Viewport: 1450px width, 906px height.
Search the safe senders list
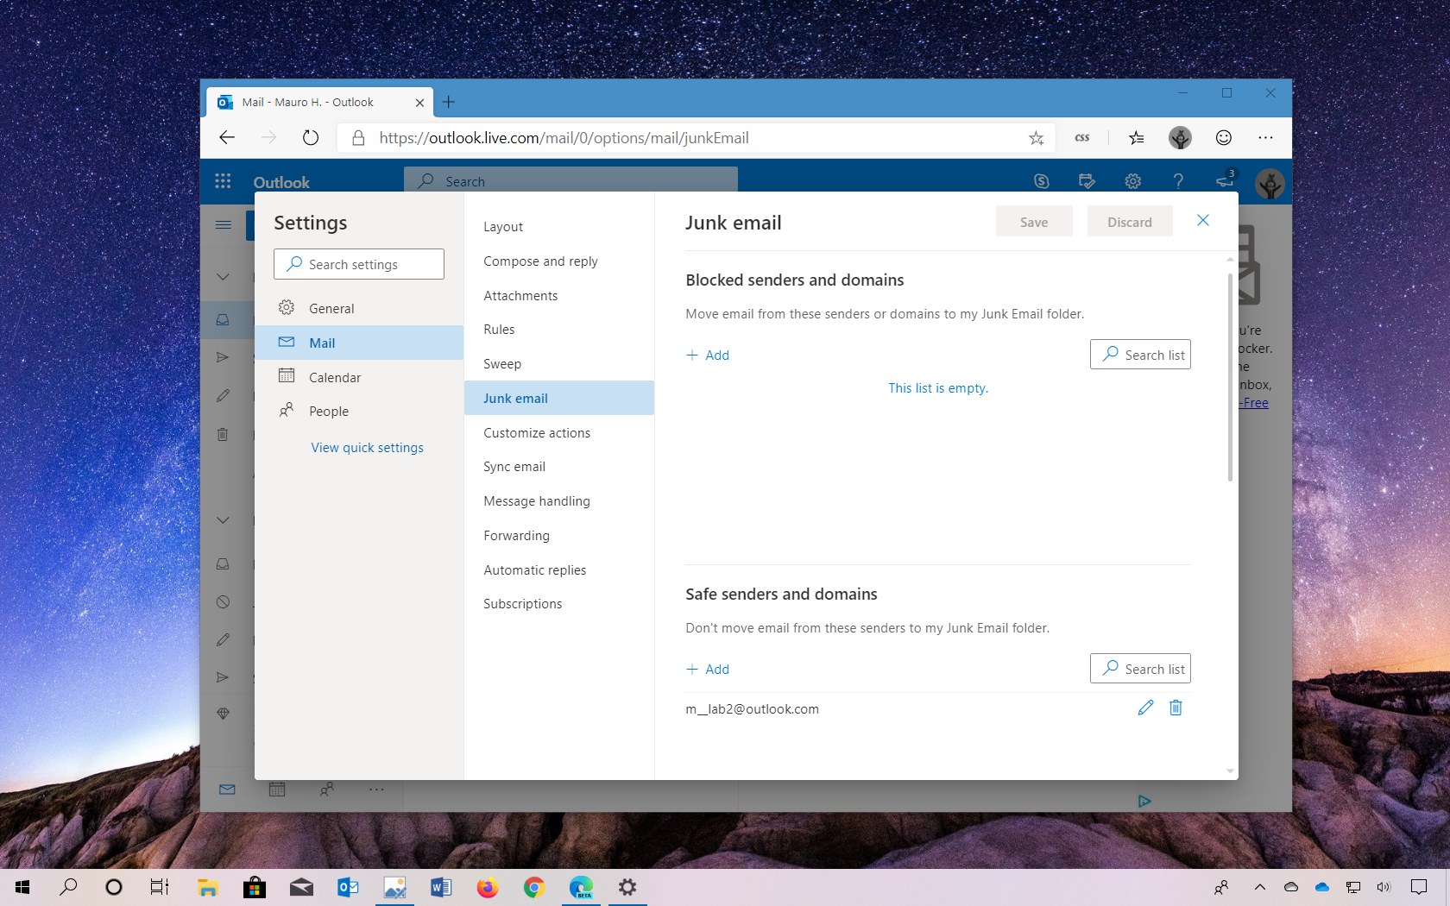coord(1140,668)
